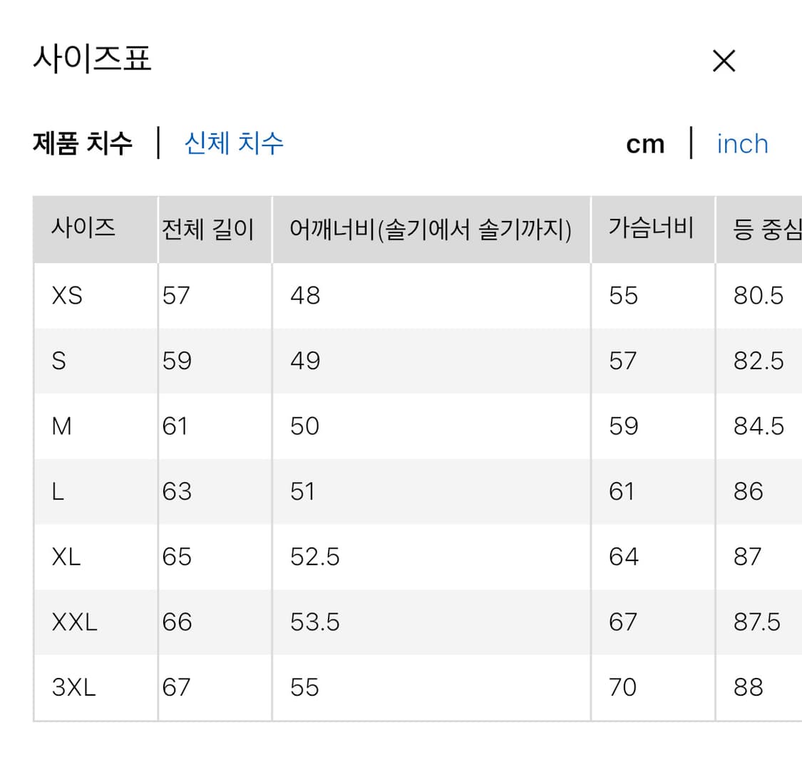Select the 어깨너비 column header
The image size is (802, 767).
pos(431,228)
